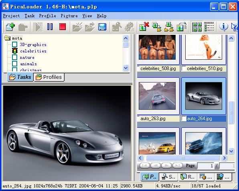Click the task tree scroll-down arrow
The height and width of the screenshot is (191, 239).
126,68
